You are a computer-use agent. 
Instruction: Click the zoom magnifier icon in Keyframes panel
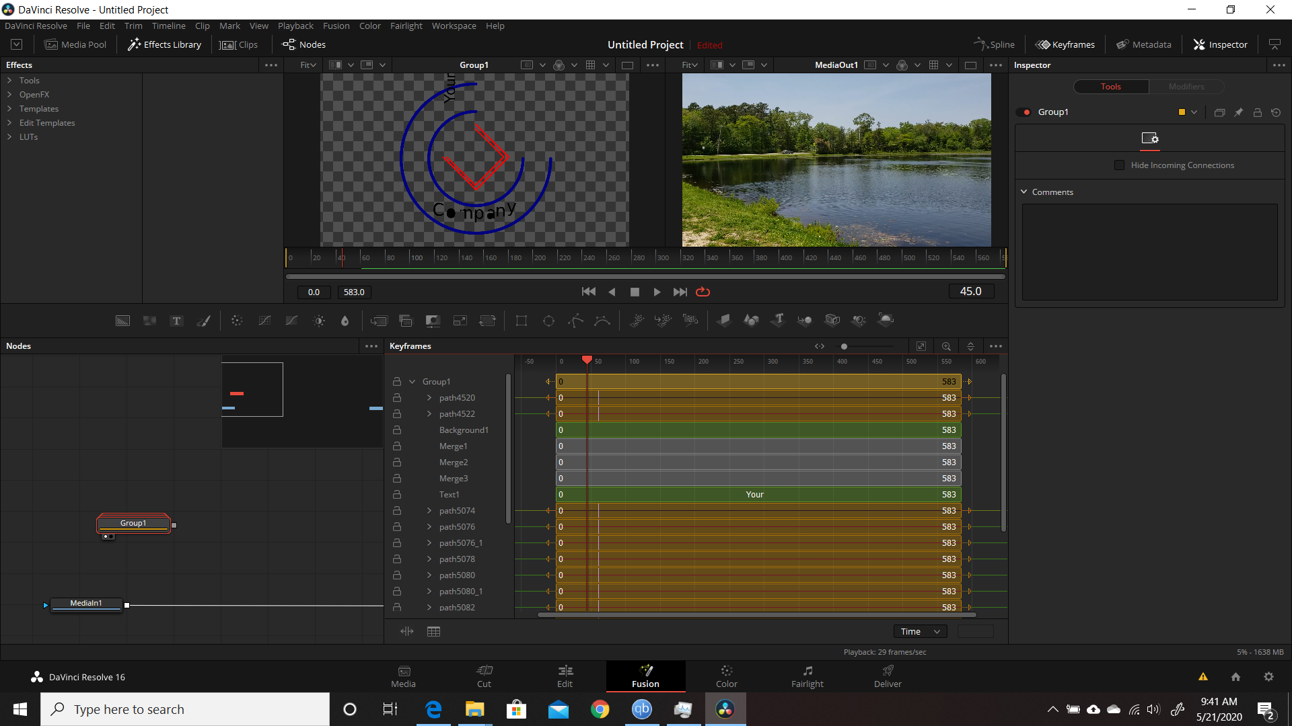point(946,346)
